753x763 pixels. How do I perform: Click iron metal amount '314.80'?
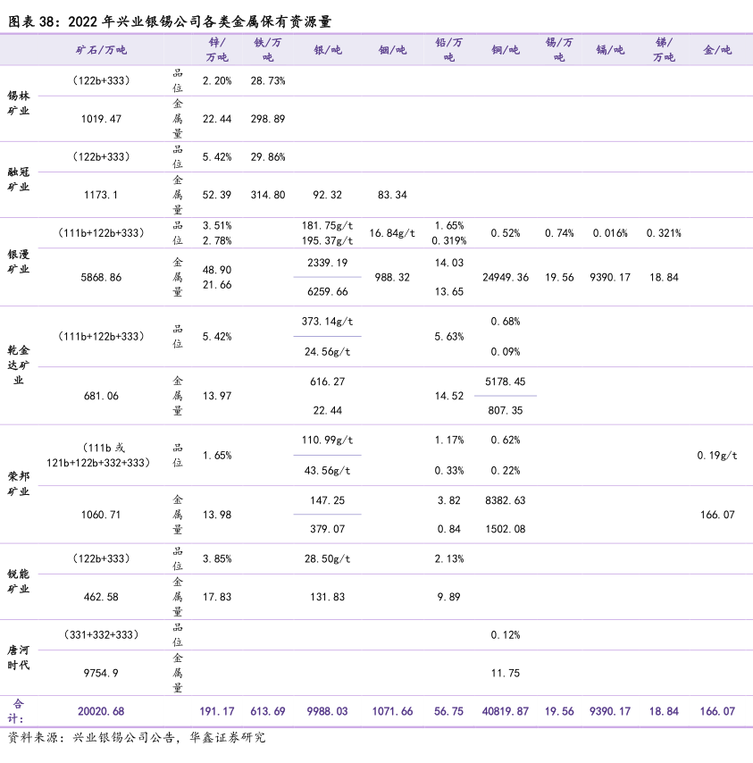[x=268, y=195]
